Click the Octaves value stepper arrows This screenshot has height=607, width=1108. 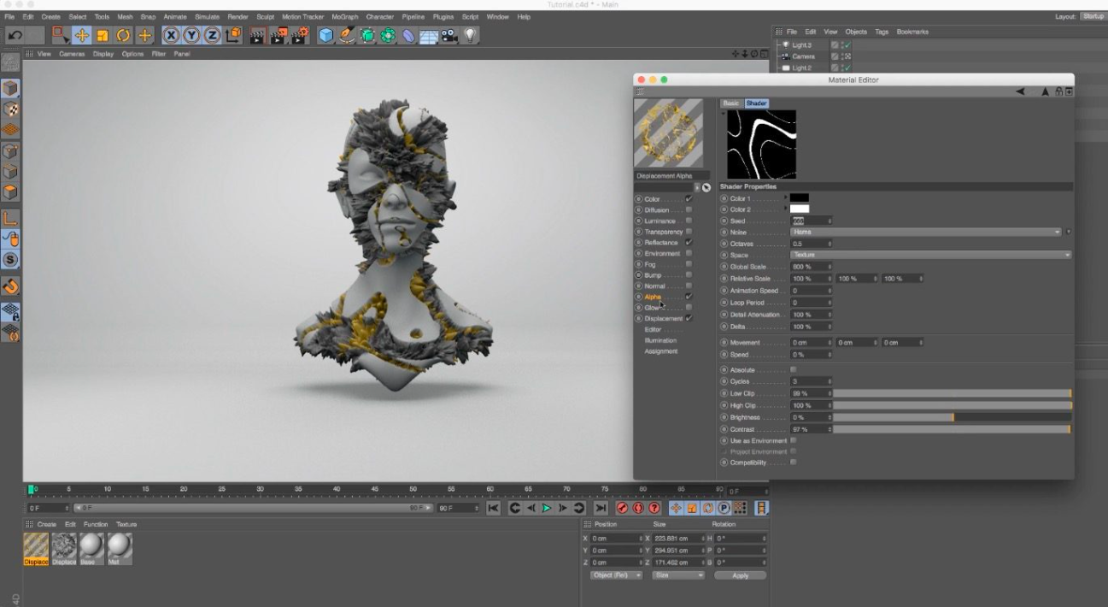[x=830, y=244]
